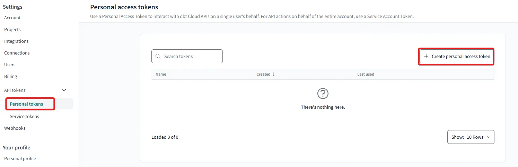Image resolution: width=518 pixels, height=167 pixels.
Task: Open Personal profile page
Action: coord(20,158)
